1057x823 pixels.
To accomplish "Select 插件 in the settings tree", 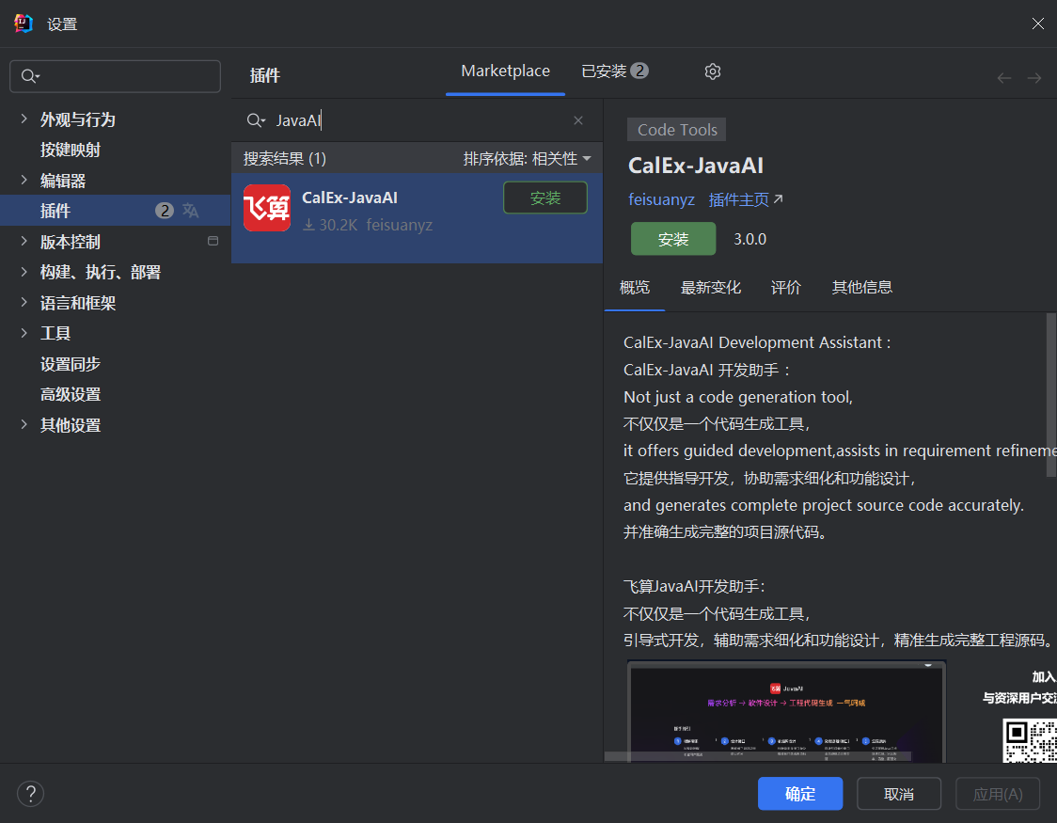I will pos(116,211).
